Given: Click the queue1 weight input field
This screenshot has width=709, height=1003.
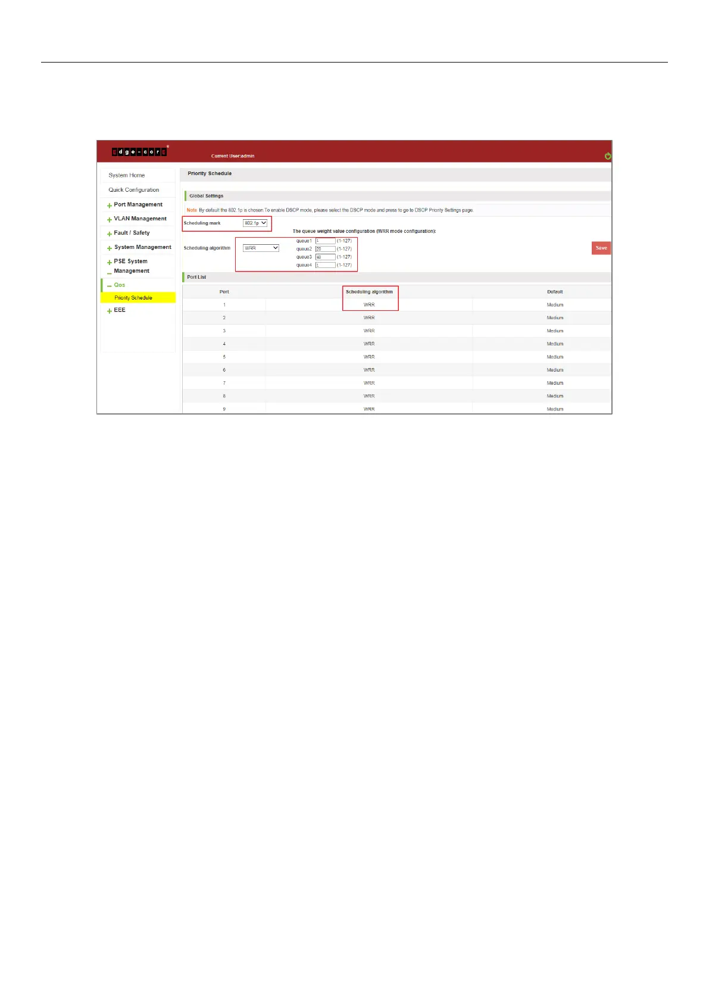Looking at the screenshot, I should click(325, 241).
